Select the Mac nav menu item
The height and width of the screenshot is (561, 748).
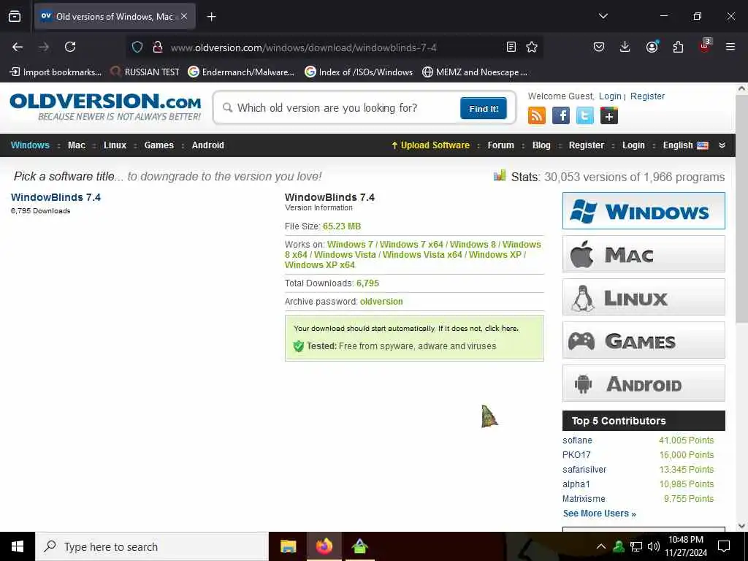76,145
